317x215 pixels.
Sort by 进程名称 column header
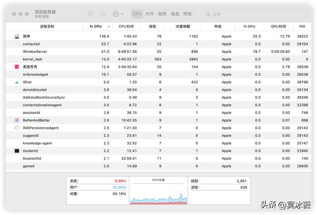[47, 26]
